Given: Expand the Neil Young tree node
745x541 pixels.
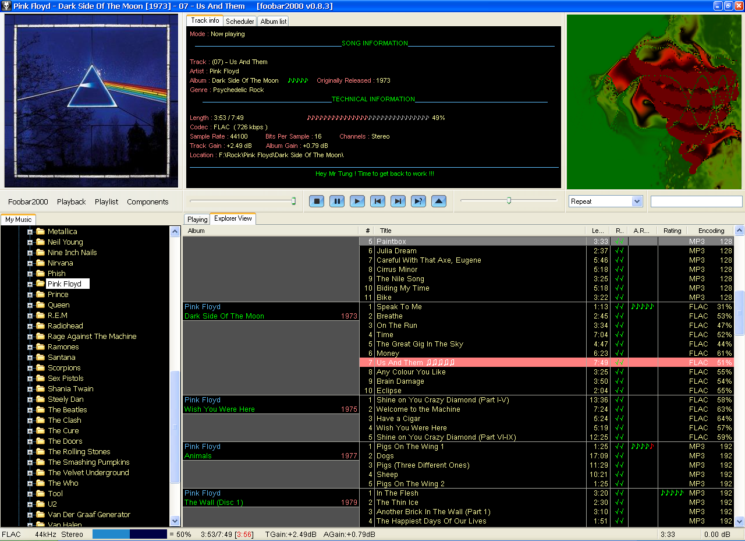Looking at the screenshot, I should pos(30,242).
